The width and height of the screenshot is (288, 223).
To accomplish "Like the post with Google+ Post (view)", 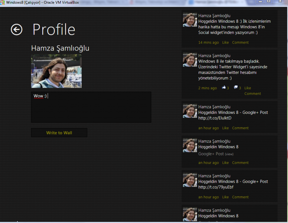I will (x=225, y=163).
